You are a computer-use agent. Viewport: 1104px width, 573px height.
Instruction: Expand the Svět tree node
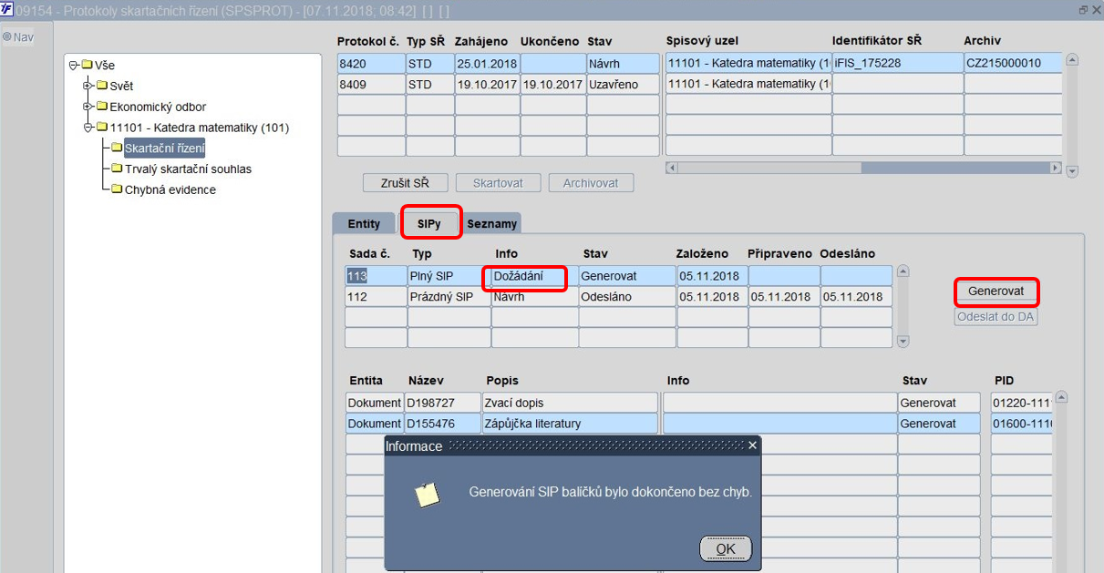tap(88, 86)
